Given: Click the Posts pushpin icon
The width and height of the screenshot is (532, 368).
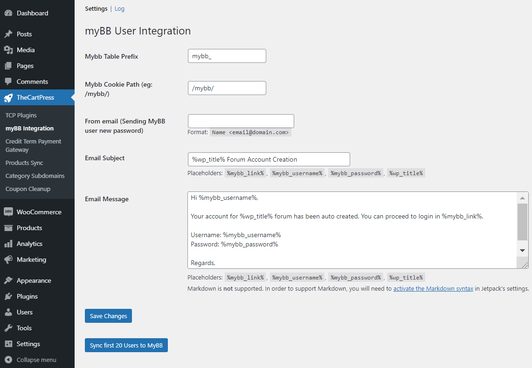Looking at the screenshot, I should (x=8, y=34).
